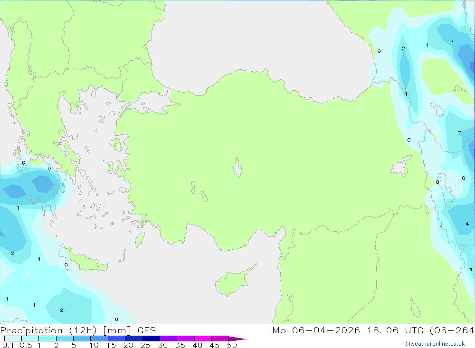Click the legend label '0.5'
Screen dimensions: 475x348
26,345
